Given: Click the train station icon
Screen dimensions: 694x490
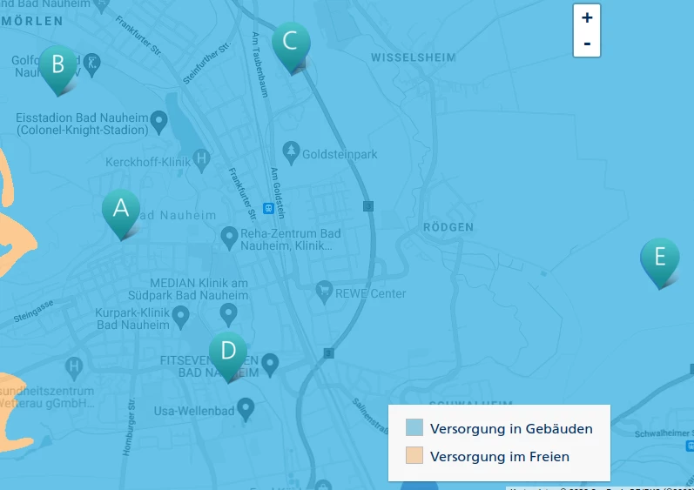Looking at the screenshot, I should (x=268, y=208).
